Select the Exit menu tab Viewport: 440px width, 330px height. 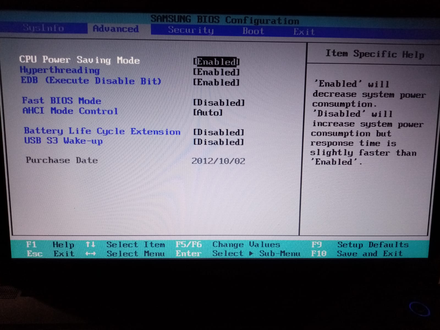304,32
